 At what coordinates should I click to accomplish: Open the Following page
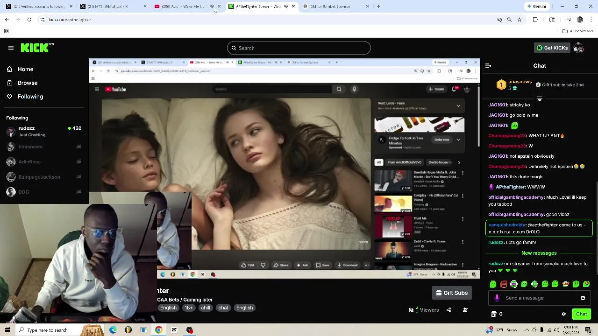30,97
